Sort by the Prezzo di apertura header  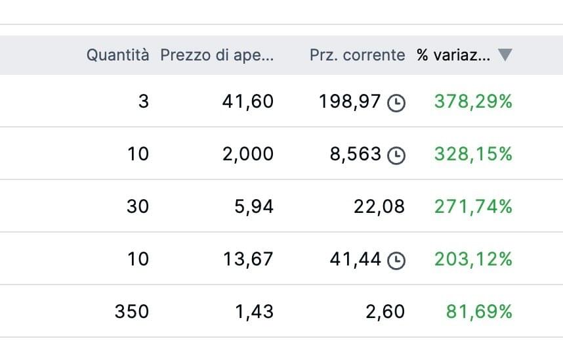pos(217,55)
